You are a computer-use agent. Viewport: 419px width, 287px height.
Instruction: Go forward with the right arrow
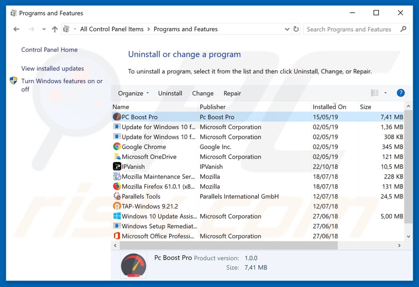31,29
